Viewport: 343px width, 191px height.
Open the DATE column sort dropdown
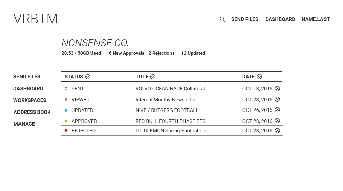pyautogui.click(x=259, y=77)
